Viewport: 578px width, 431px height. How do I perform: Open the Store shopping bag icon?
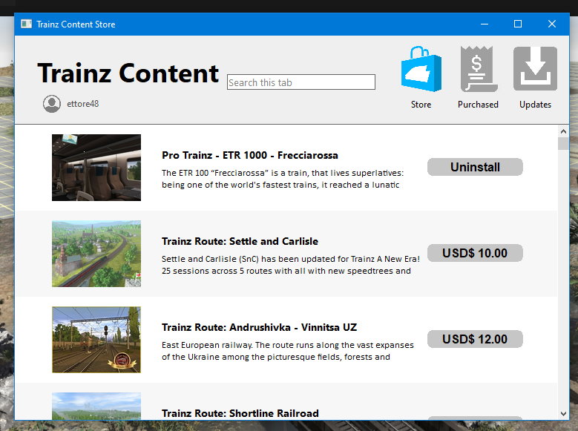point(421,69)
